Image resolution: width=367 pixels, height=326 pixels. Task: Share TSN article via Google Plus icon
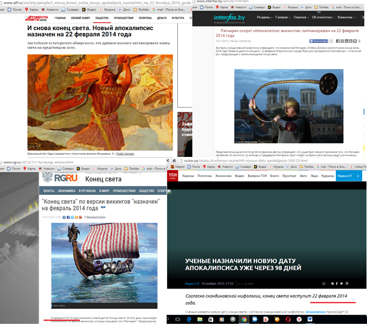point(347,283)
